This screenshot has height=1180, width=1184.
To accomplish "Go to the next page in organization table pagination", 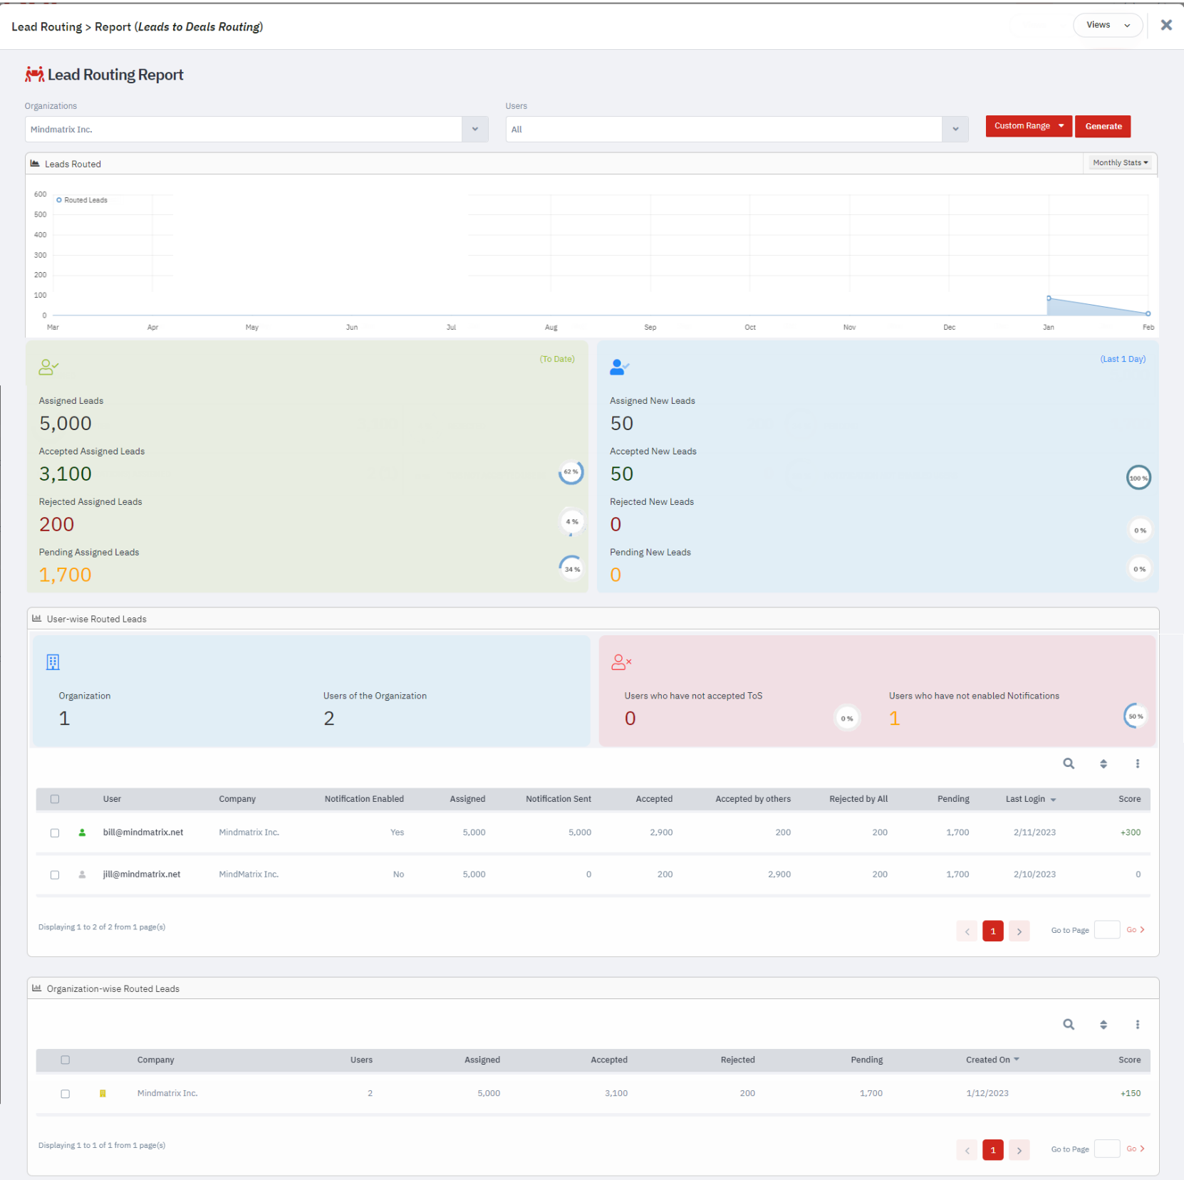I will [1019, 1149].
